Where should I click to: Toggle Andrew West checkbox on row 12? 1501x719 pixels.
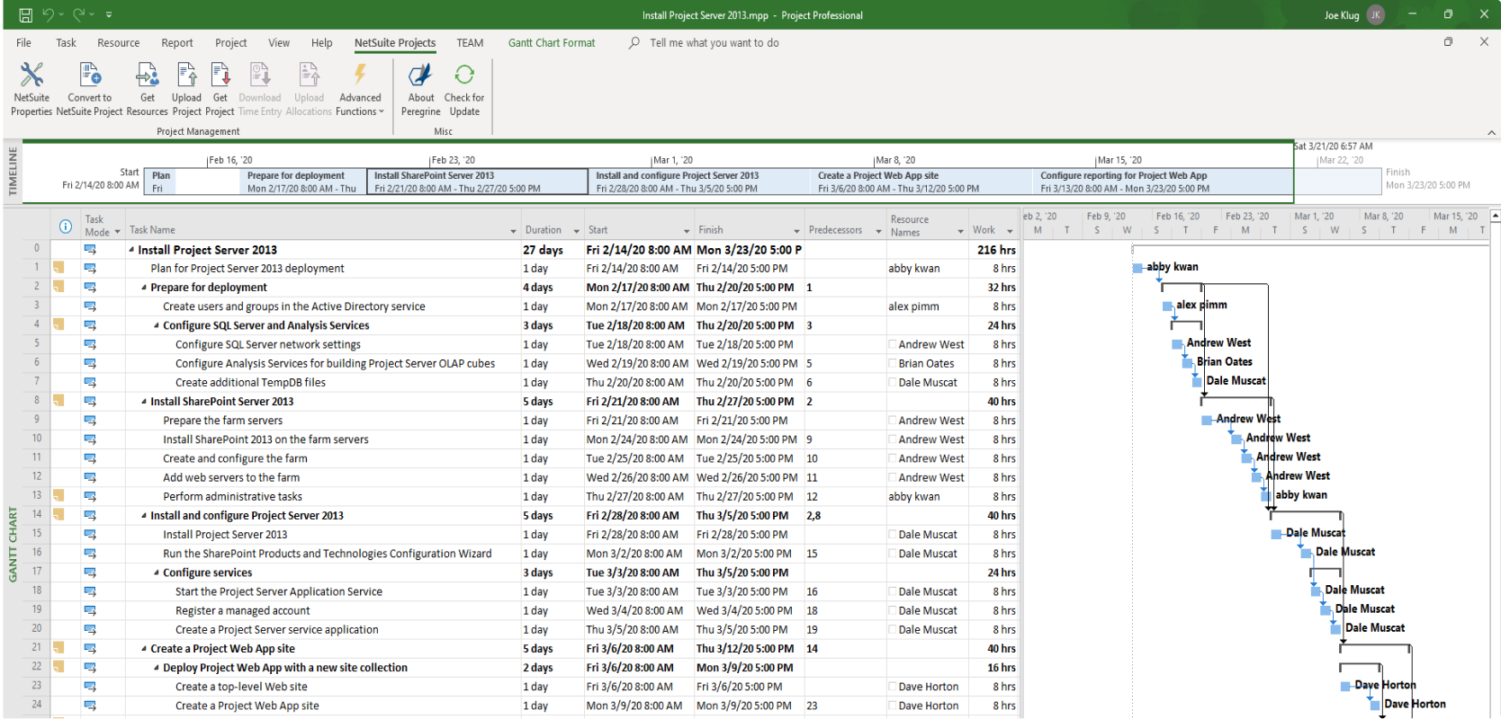click(892, 477)
